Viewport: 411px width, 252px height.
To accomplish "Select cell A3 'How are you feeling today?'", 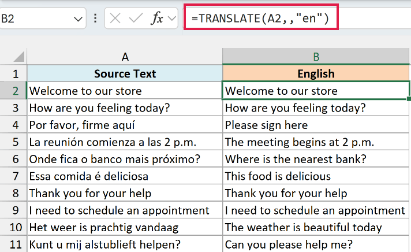I will pos(125,108).
